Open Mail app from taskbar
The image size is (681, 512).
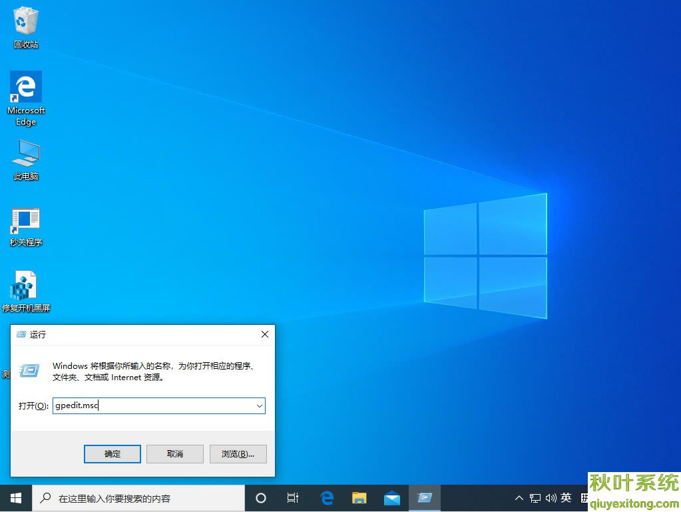391,498
